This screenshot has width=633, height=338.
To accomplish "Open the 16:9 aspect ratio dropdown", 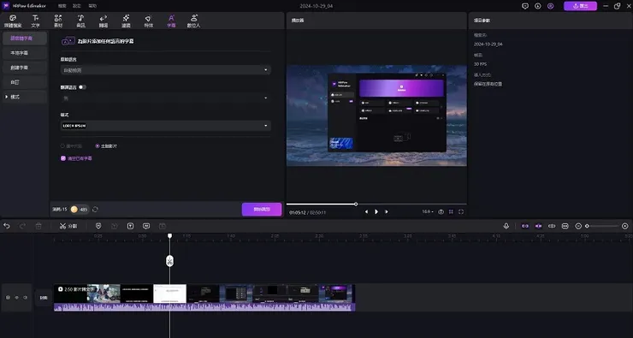I will coord(428,211).
